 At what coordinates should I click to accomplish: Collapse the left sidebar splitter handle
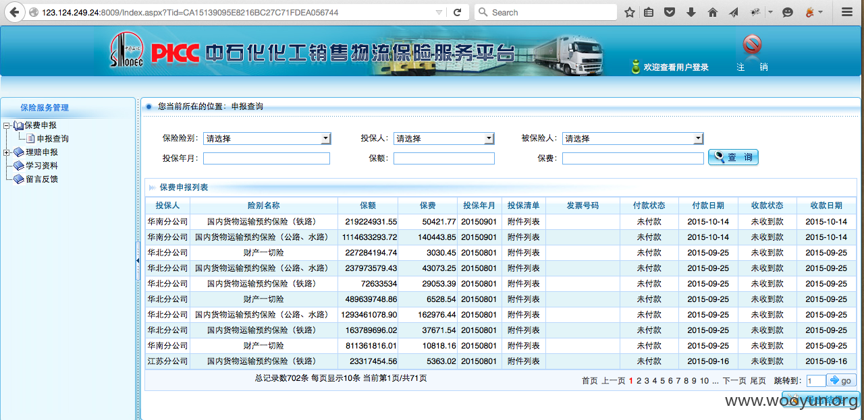click(138, 260)
